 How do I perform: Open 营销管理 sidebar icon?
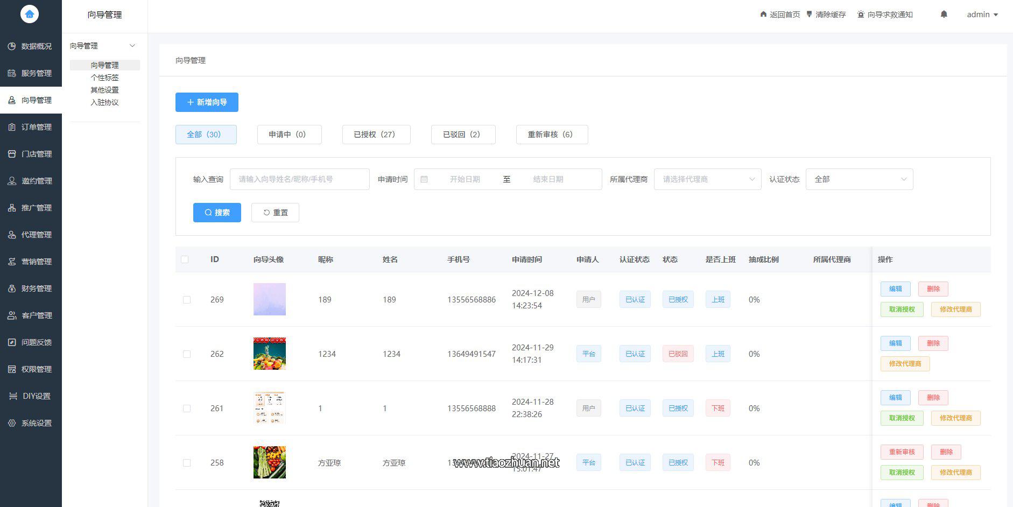tap(12, 262)
